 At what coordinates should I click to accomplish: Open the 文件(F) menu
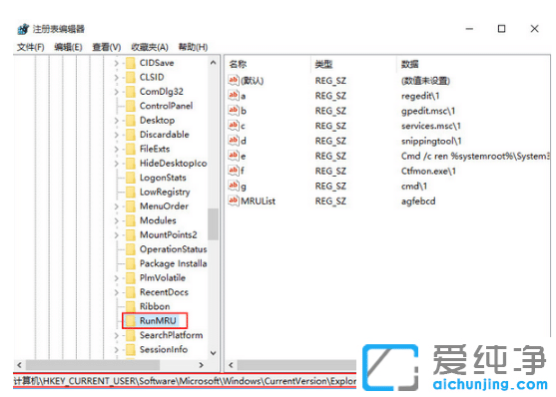click(31, 47)
